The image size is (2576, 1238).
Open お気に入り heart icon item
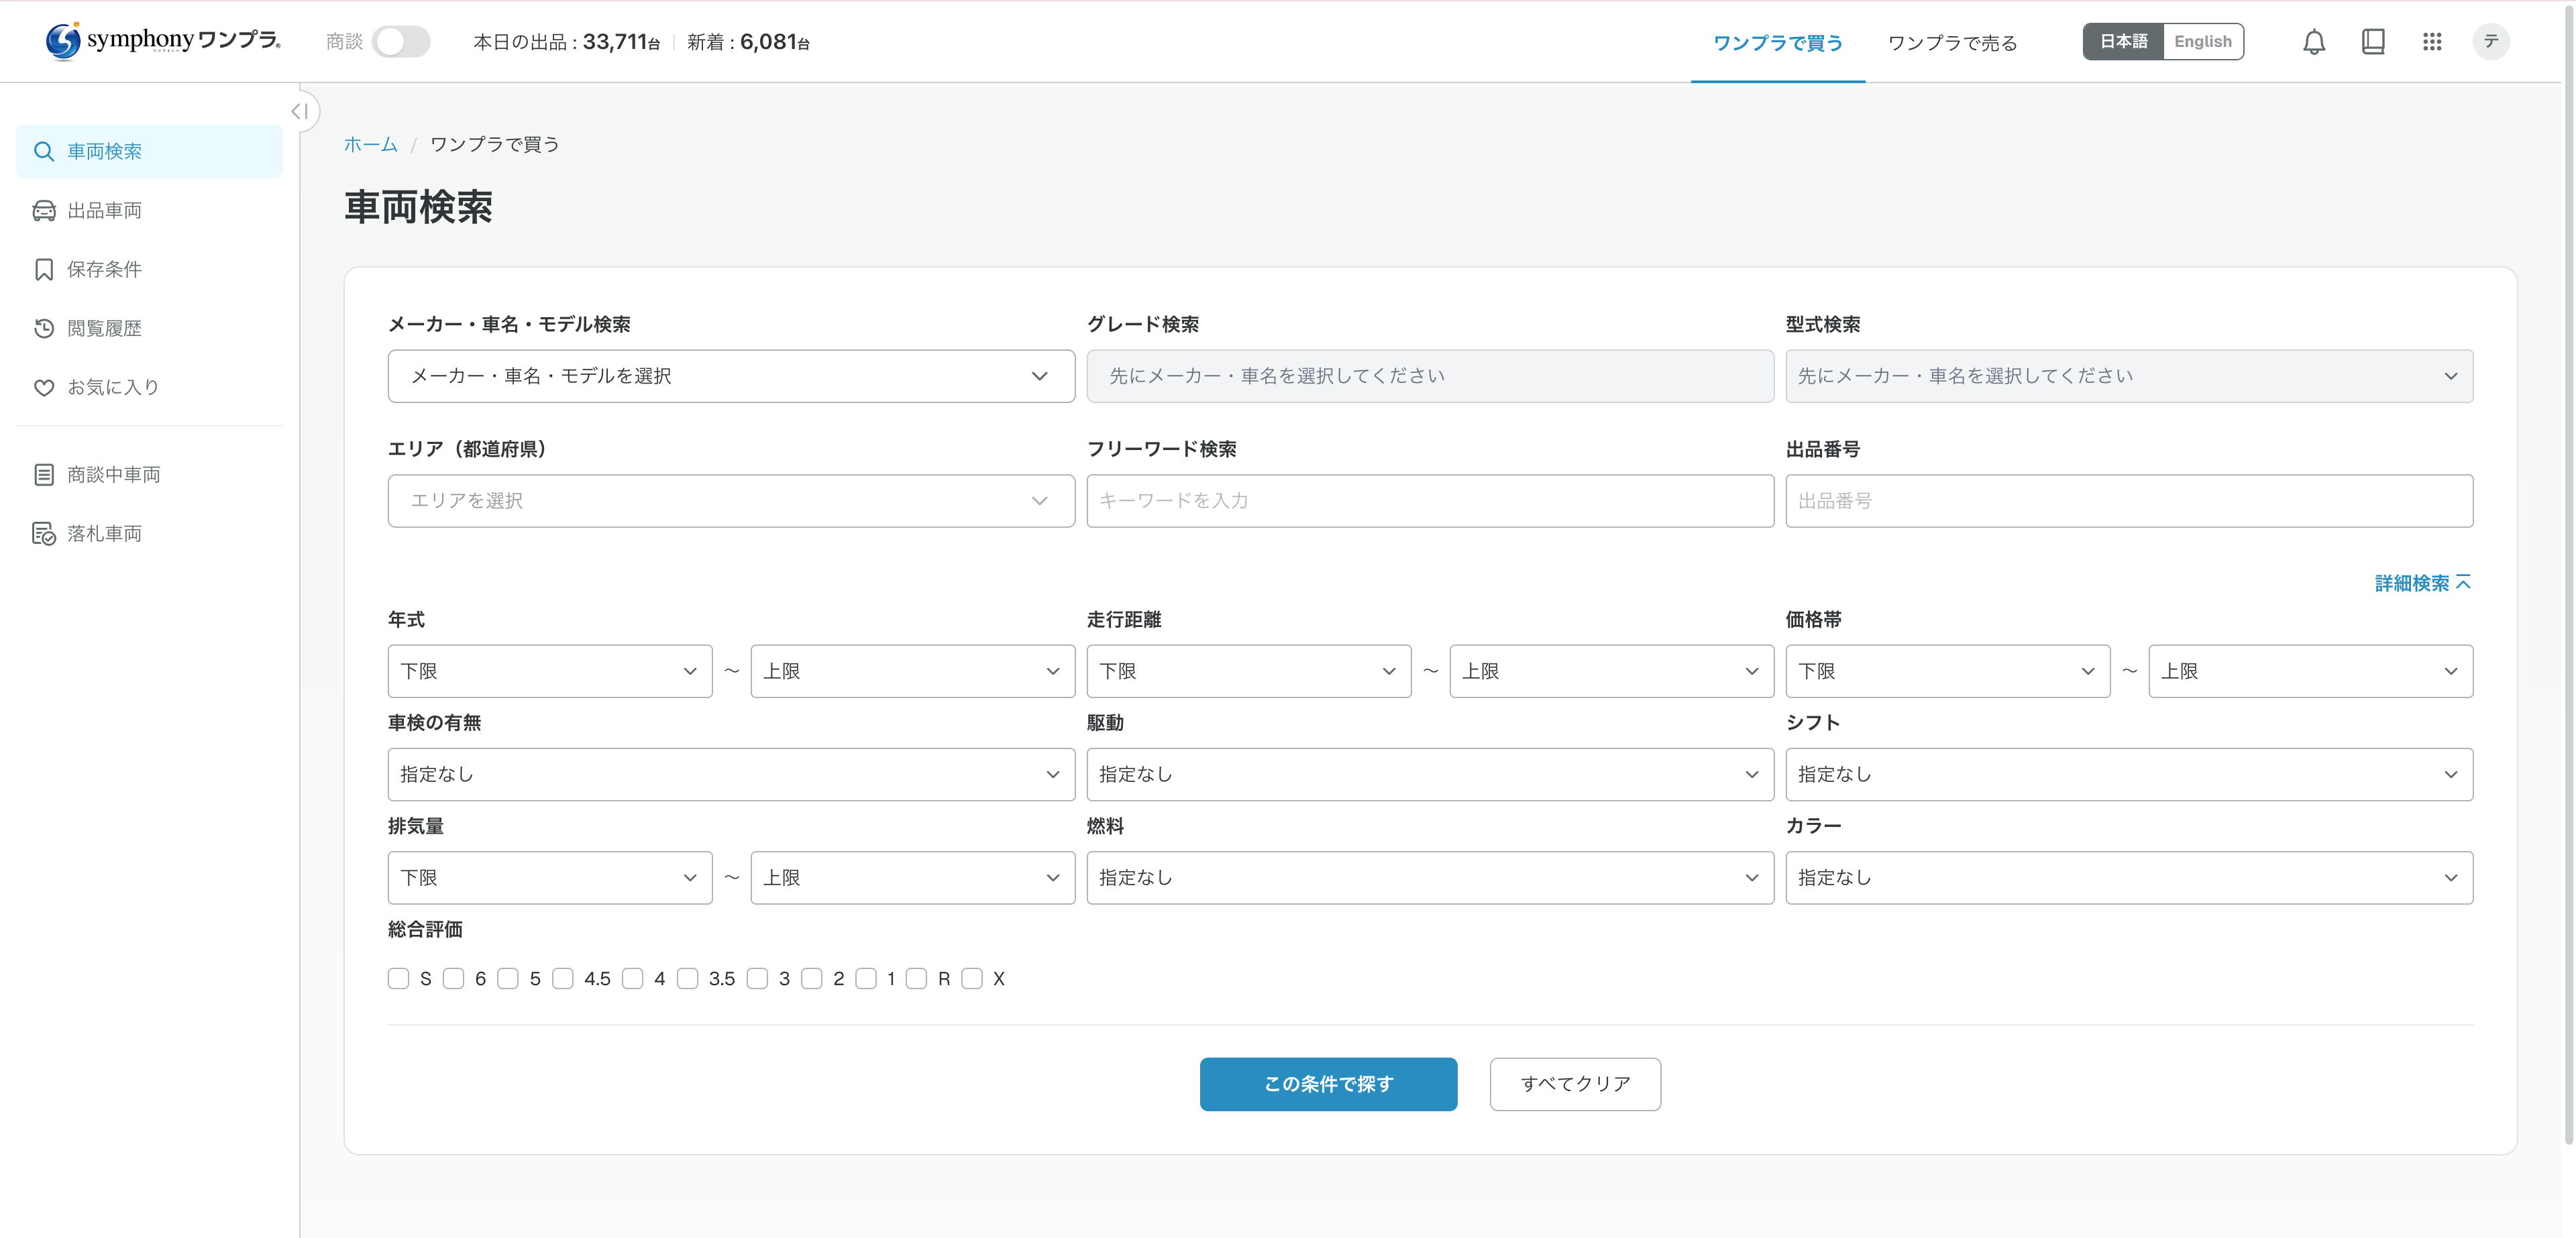pos(44,387)
